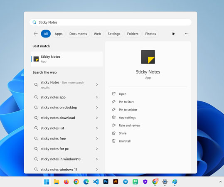Click the Search the web heading

pyautogui.click(x=44, y=72)
